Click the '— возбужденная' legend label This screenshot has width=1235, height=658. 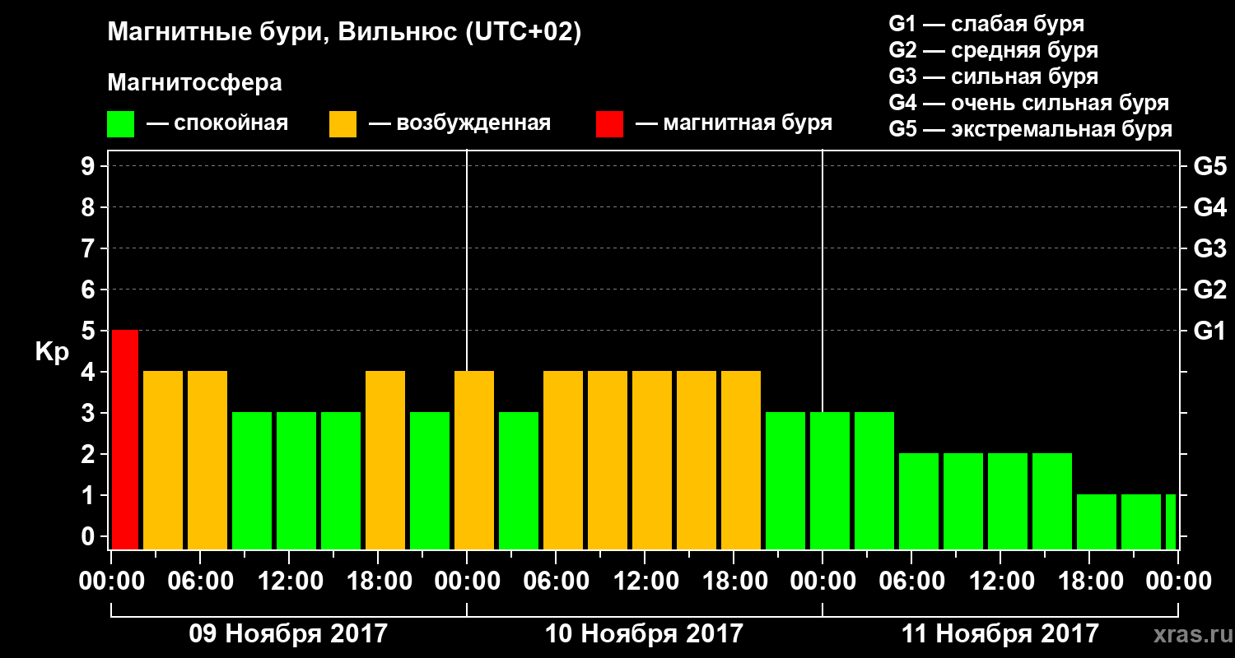click(x=459, y=124)
